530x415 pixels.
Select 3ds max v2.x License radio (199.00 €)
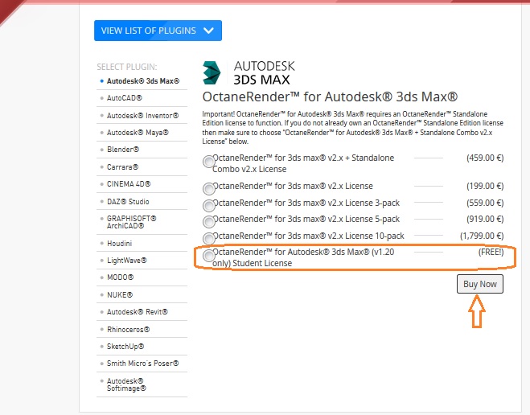[209, 188]
